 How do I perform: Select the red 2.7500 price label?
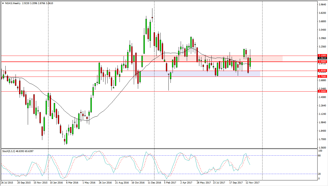point(322,77)
